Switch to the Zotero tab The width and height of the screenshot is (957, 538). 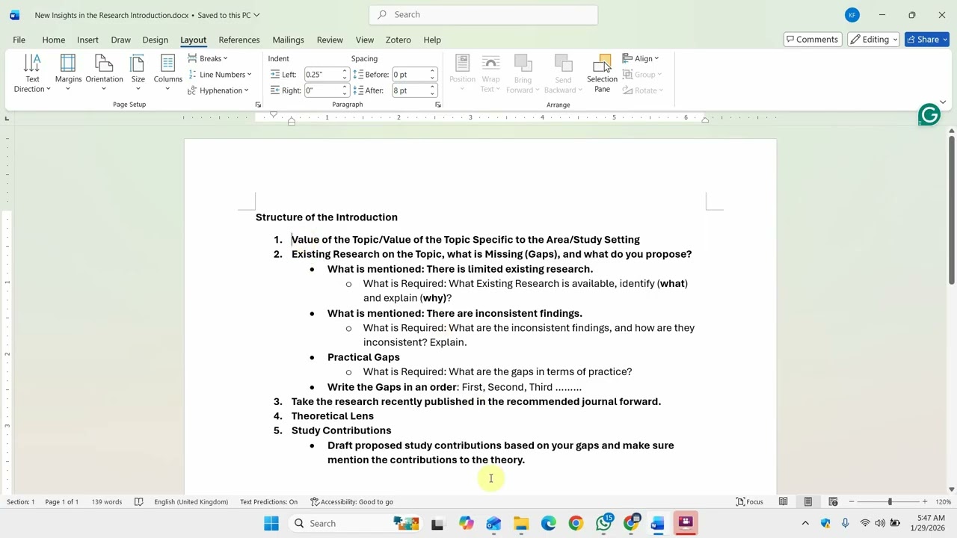click(x=398, y=40)
